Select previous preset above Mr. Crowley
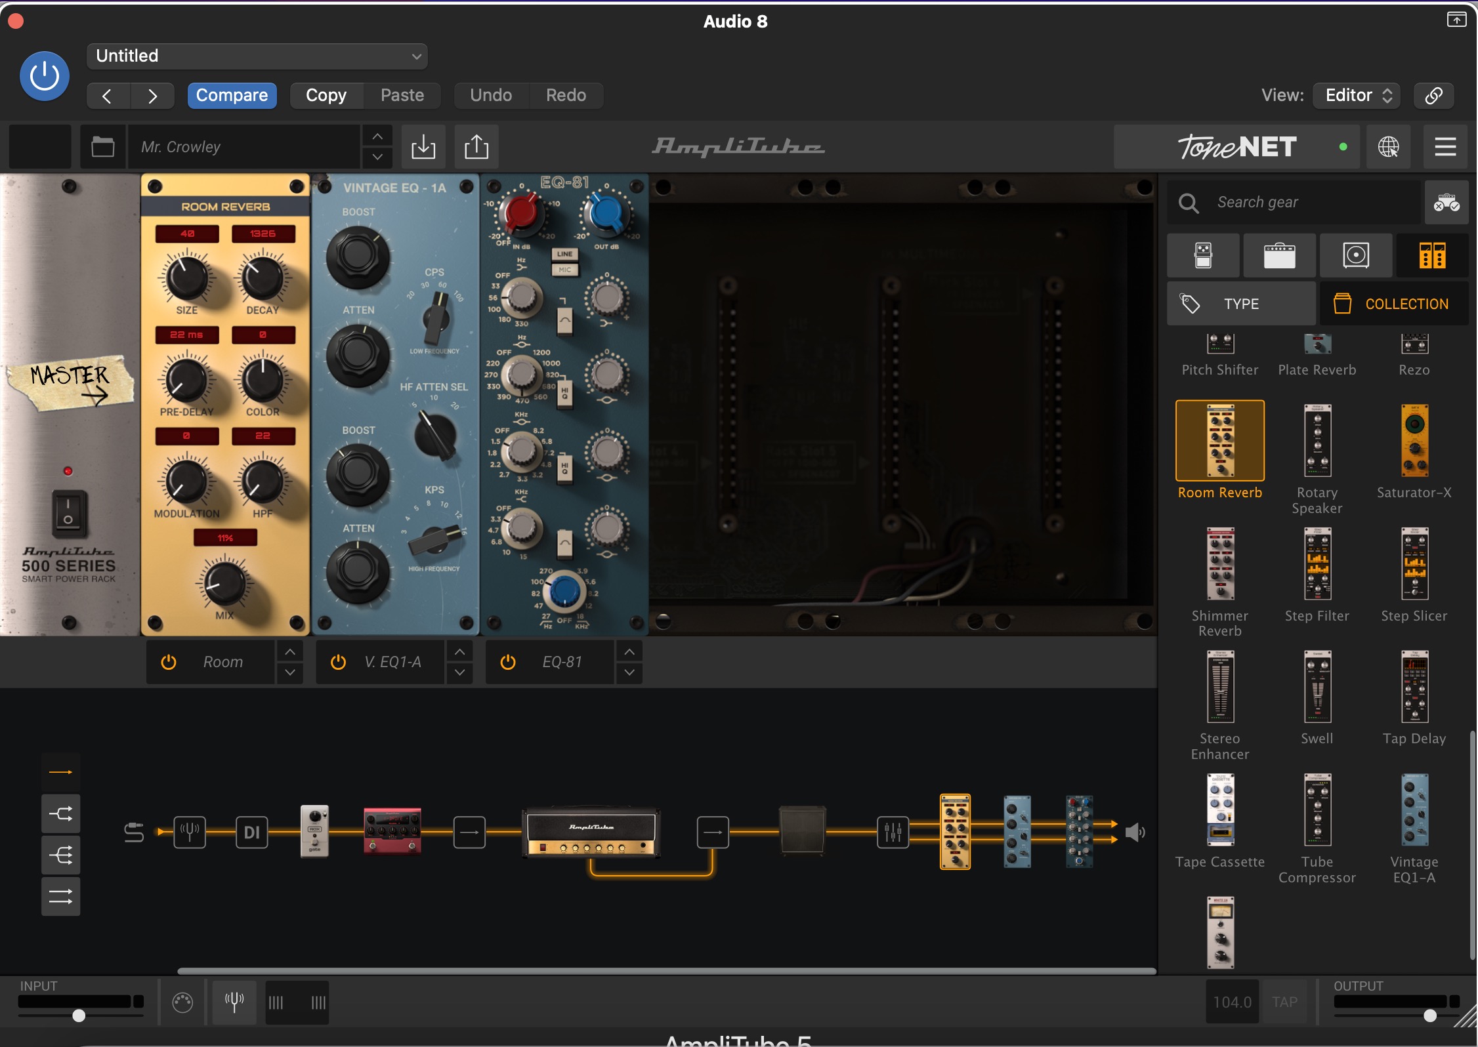1478x1047 pixels. click(x=377, y=136)
